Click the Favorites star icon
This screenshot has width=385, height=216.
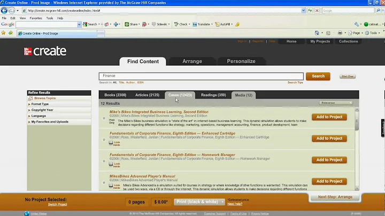[x=3, y=33]
